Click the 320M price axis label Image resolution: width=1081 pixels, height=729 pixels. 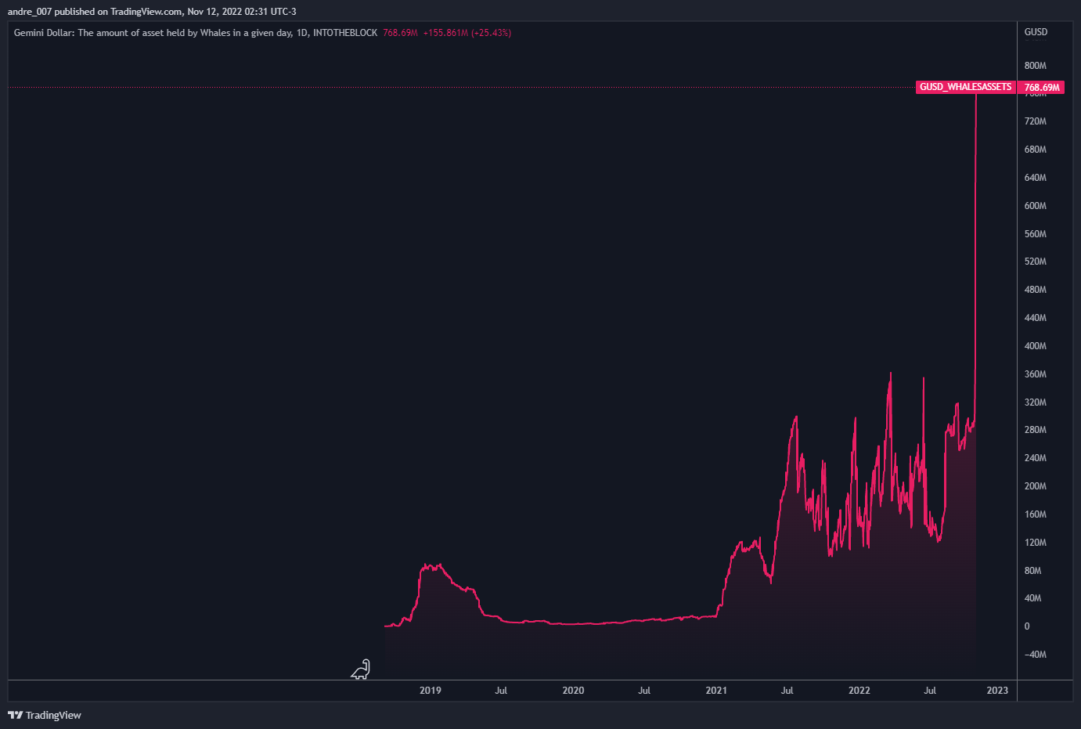click(x=1035, y=402)
